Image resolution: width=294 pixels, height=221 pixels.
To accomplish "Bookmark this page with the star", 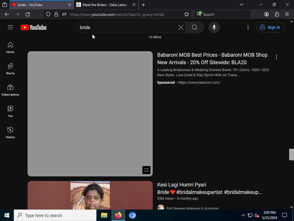I will click(x=187, y=14).
